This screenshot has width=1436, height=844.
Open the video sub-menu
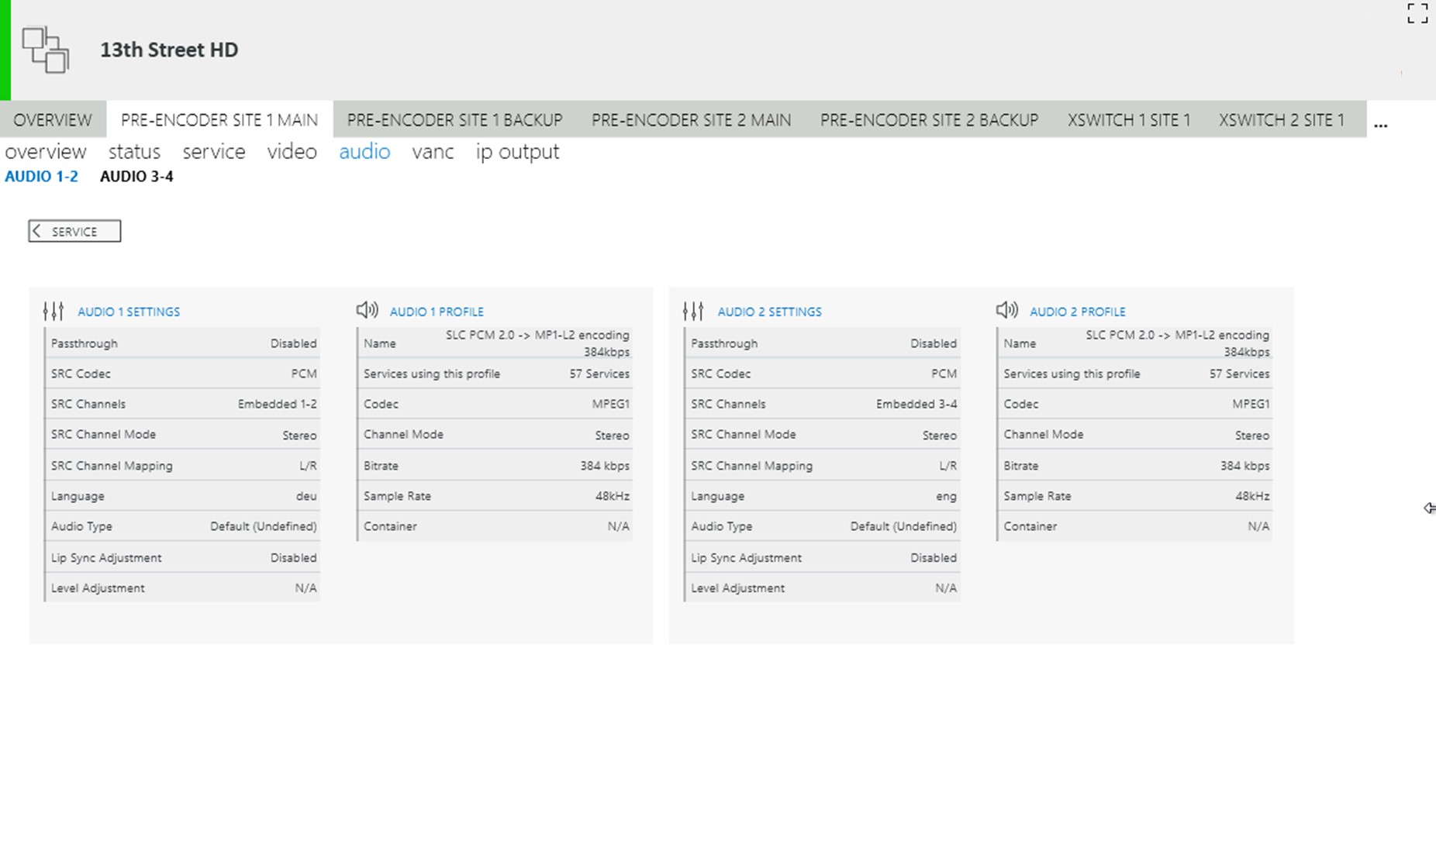pos(292,152)
